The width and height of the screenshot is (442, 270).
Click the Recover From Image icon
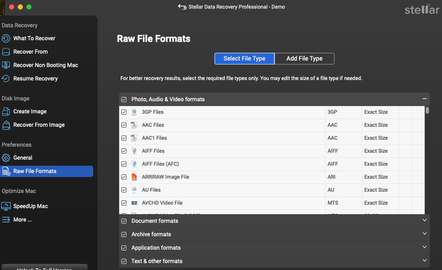pyautogui.click(x=6, y=125)
